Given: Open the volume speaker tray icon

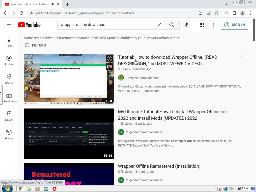Looking at the screenshot, I should [x=231, y=189].
